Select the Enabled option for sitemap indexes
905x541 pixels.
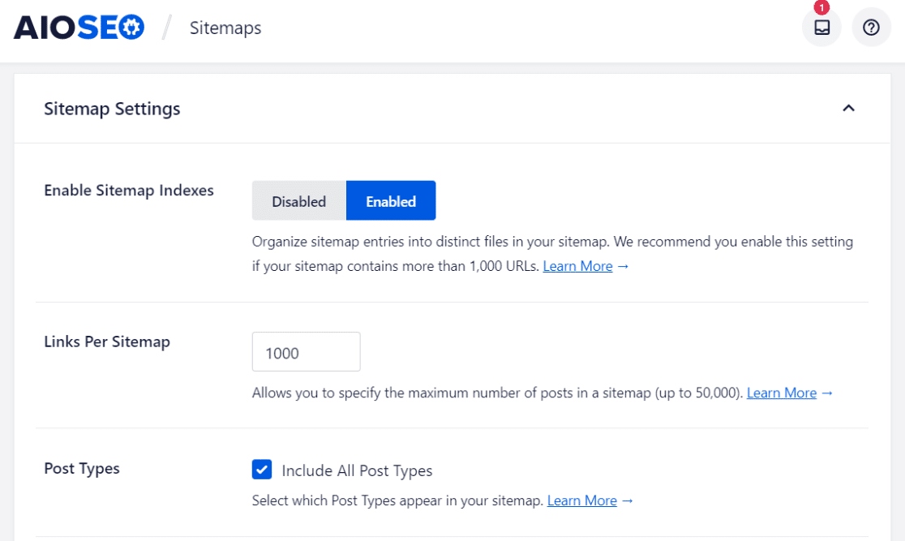[390, 200]
